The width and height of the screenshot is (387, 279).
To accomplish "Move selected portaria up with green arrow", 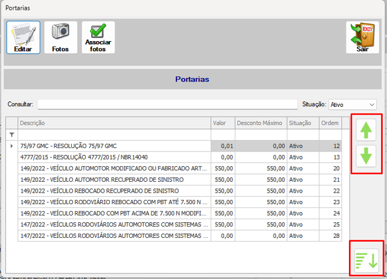I will [366, 130].
